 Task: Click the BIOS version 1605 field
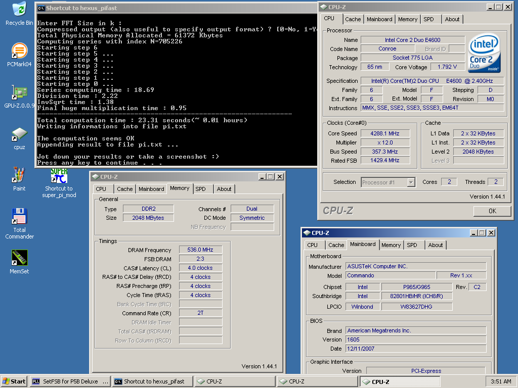click(x=416, y=339)
